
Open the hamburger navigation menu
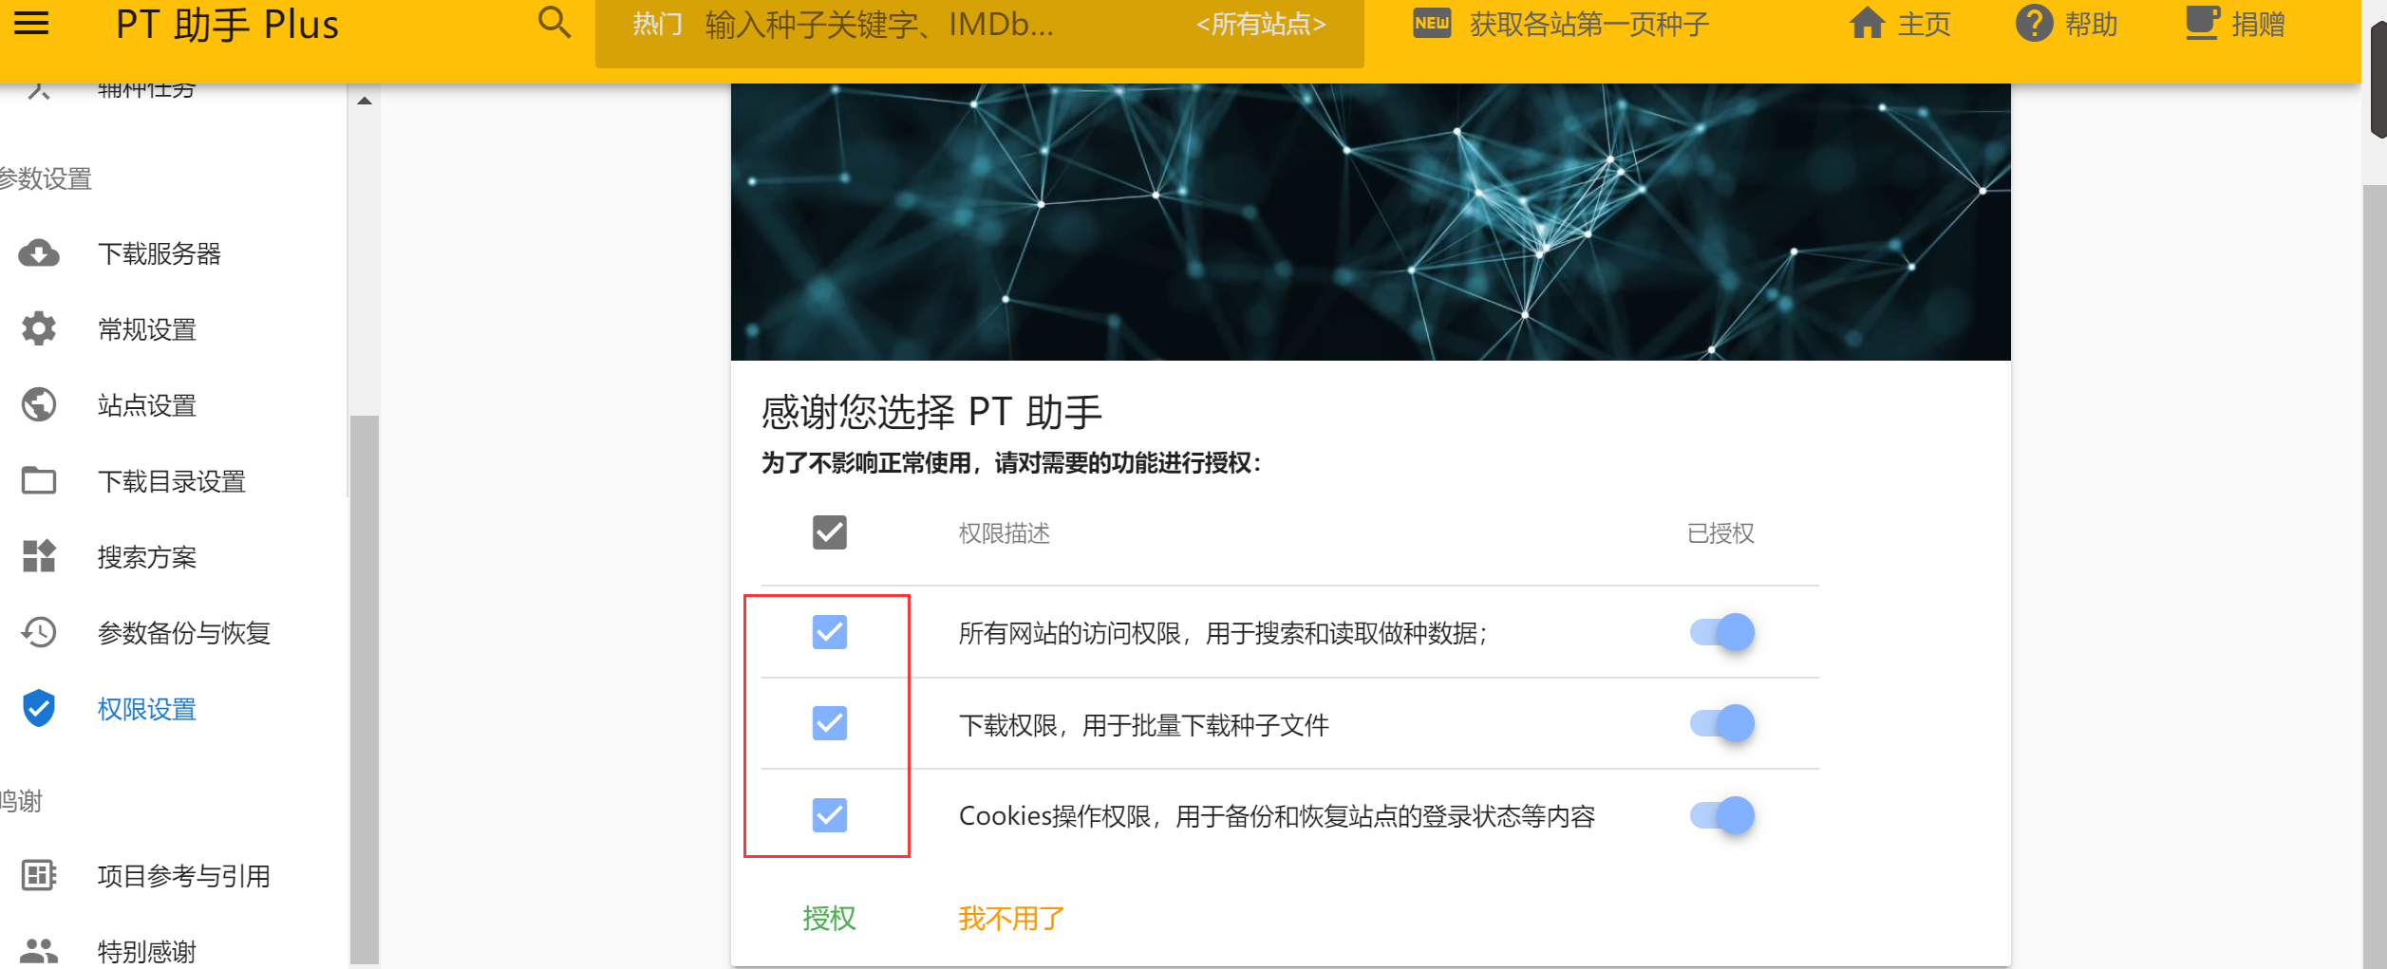[x=31, y=24]
